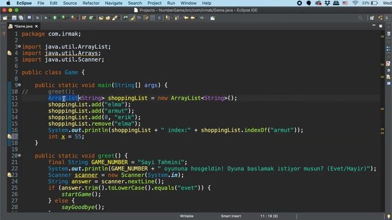Toggle Word Wrap toolbar button
The height and width of the screenshot is (220, 392).
click(146, 18)
